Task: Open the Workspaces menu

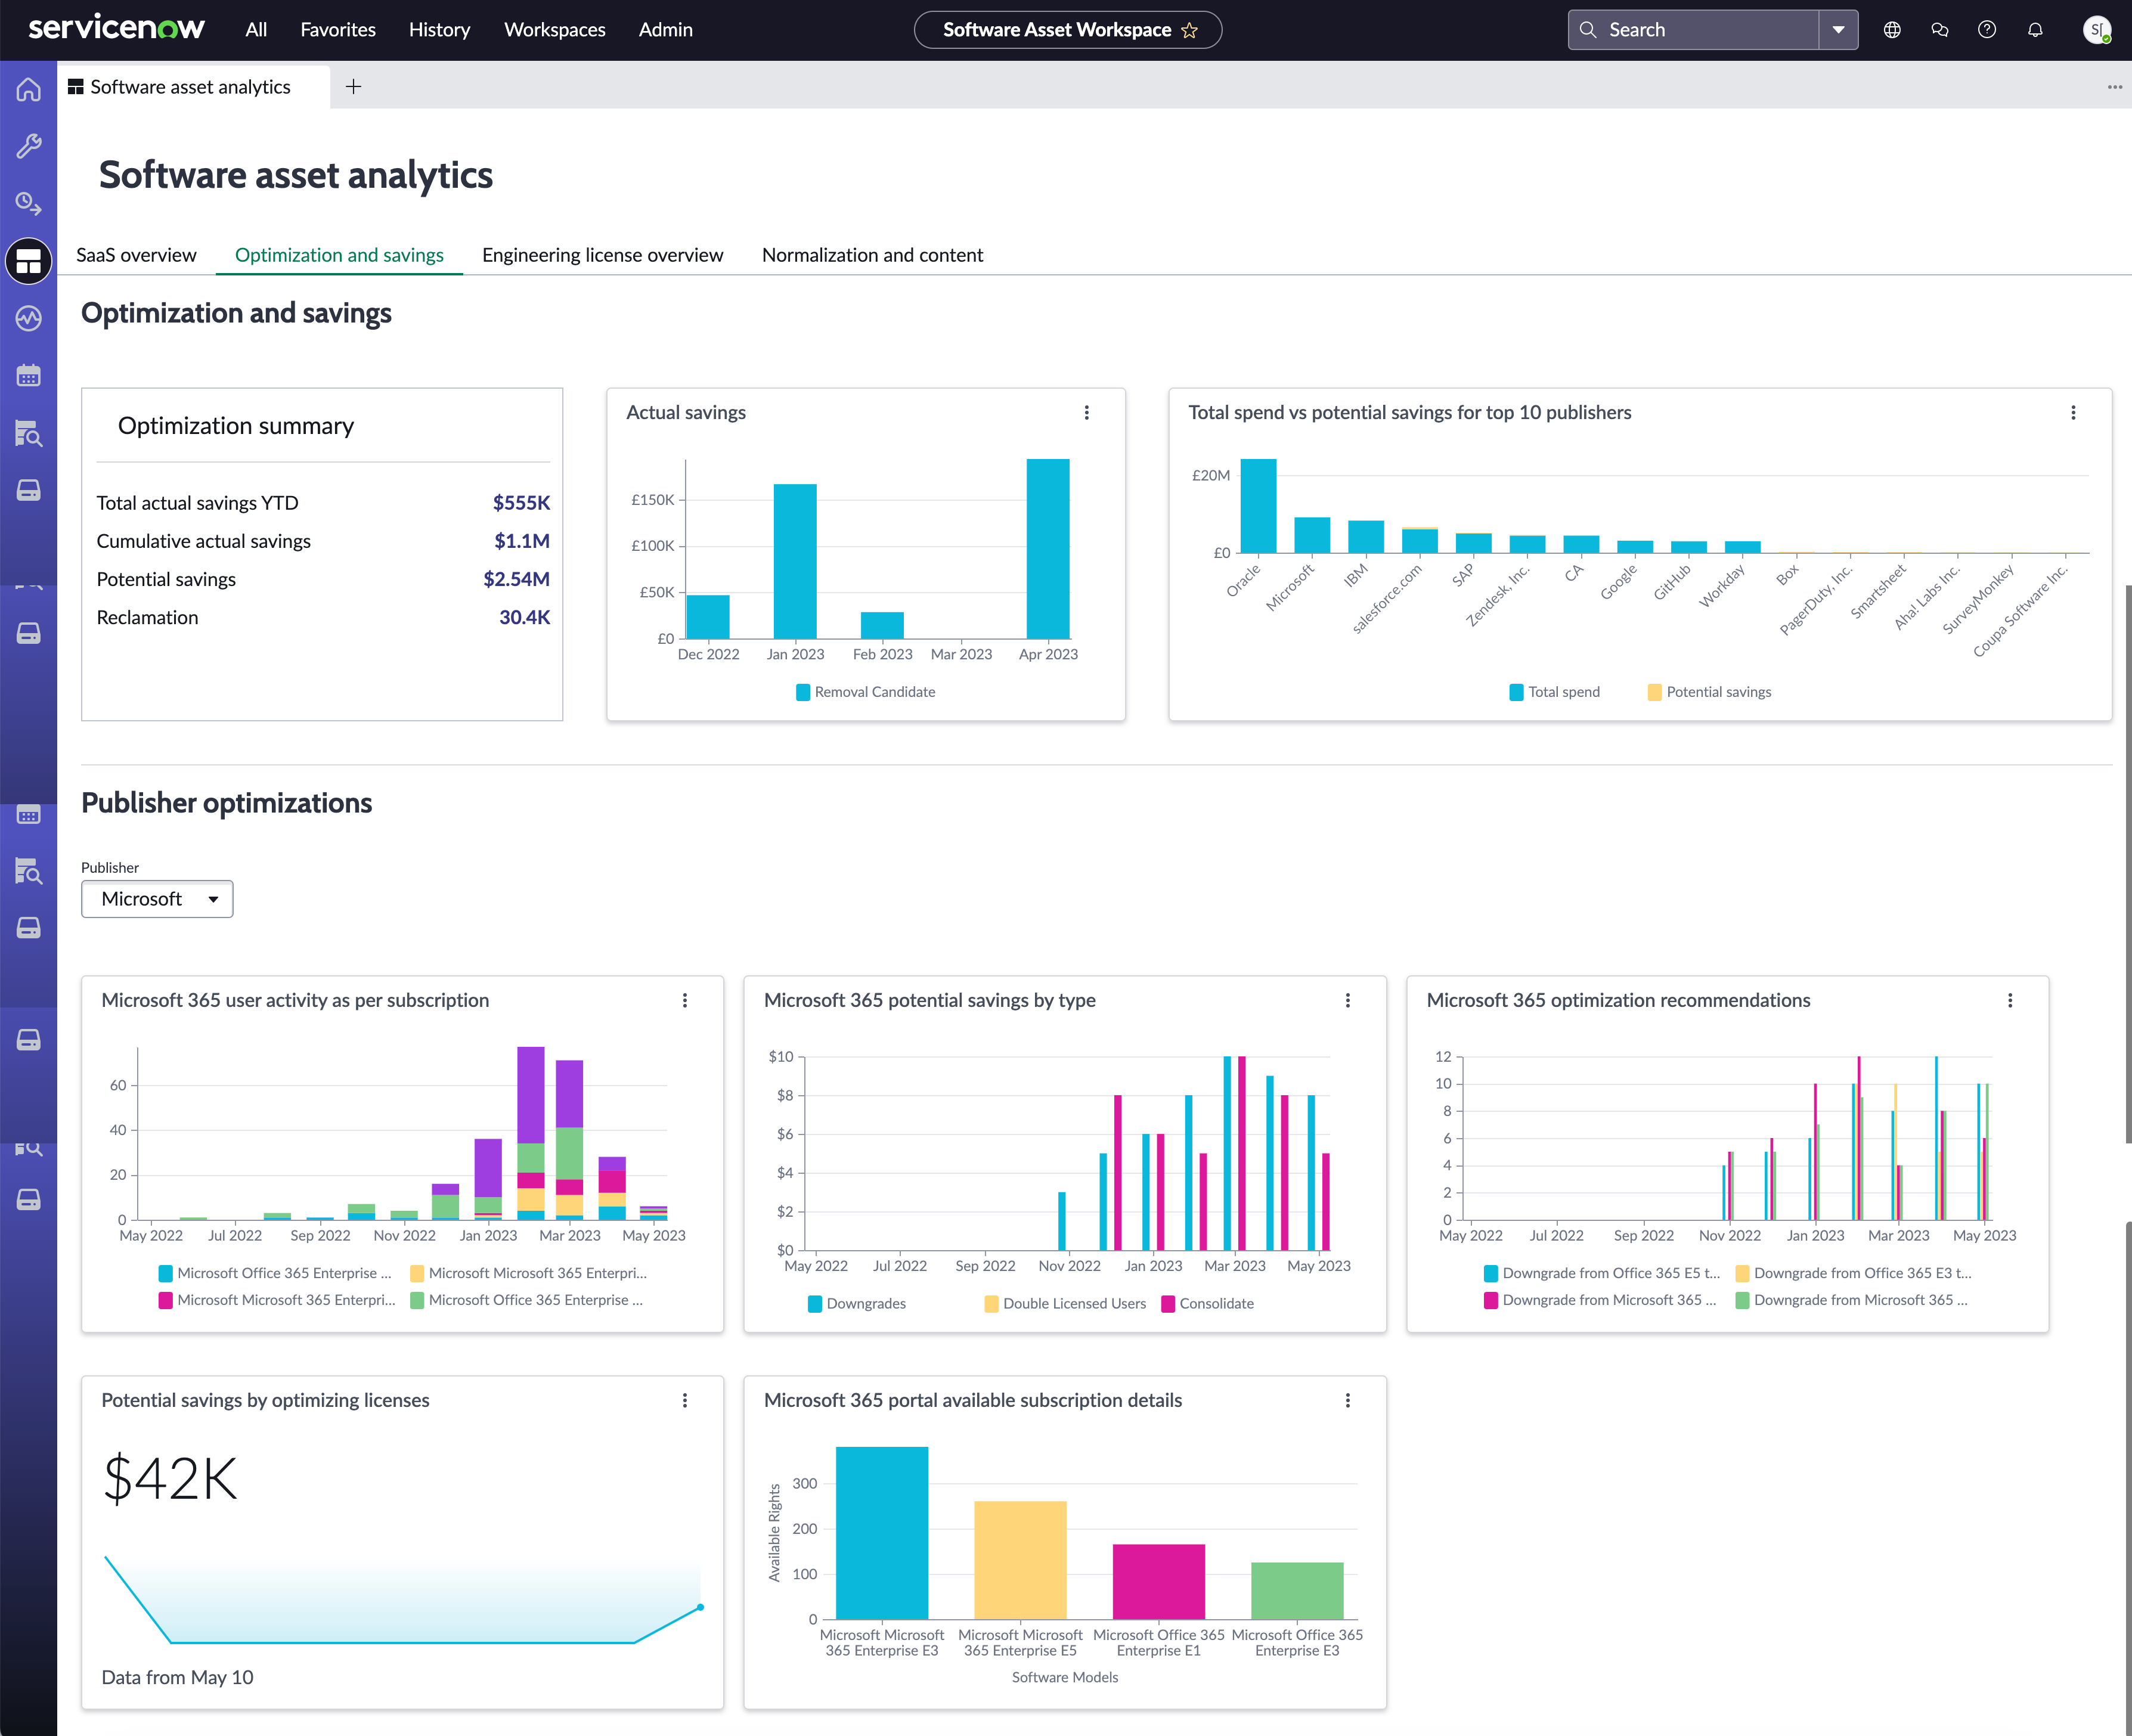Action: [x=555, y=30]
